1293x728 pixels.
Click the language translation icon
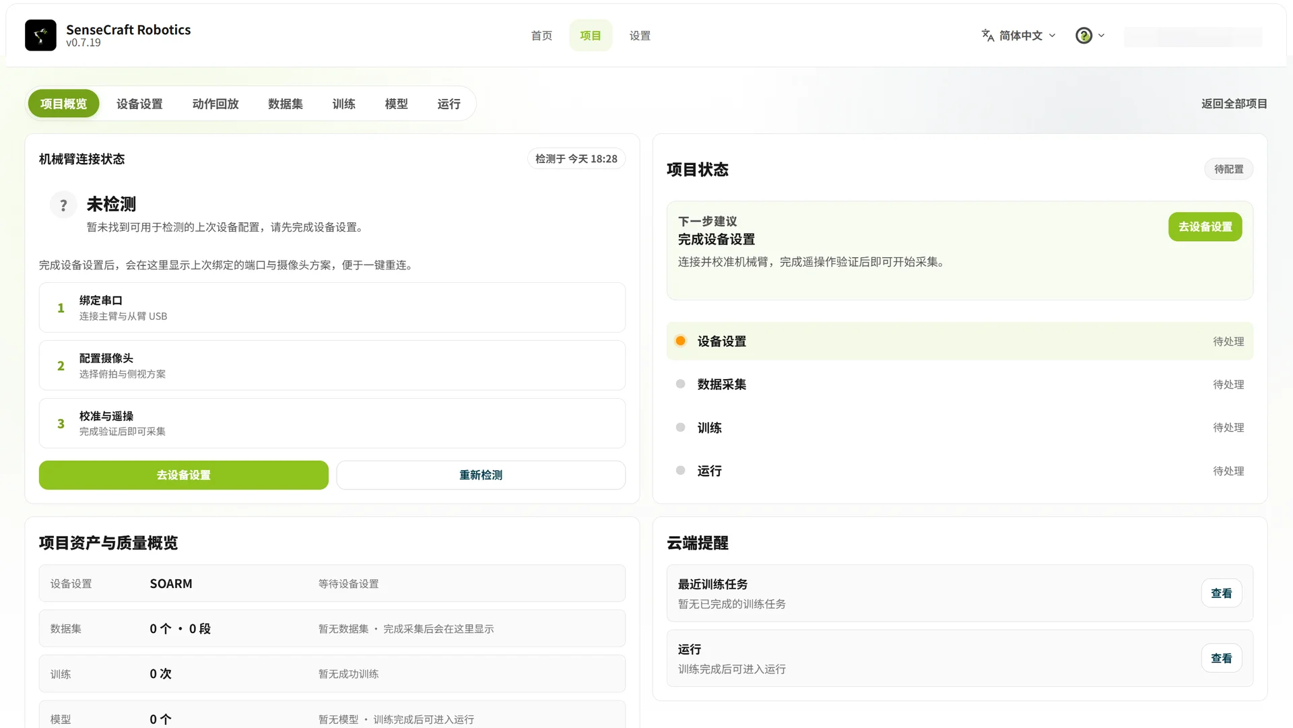[987, 35]
